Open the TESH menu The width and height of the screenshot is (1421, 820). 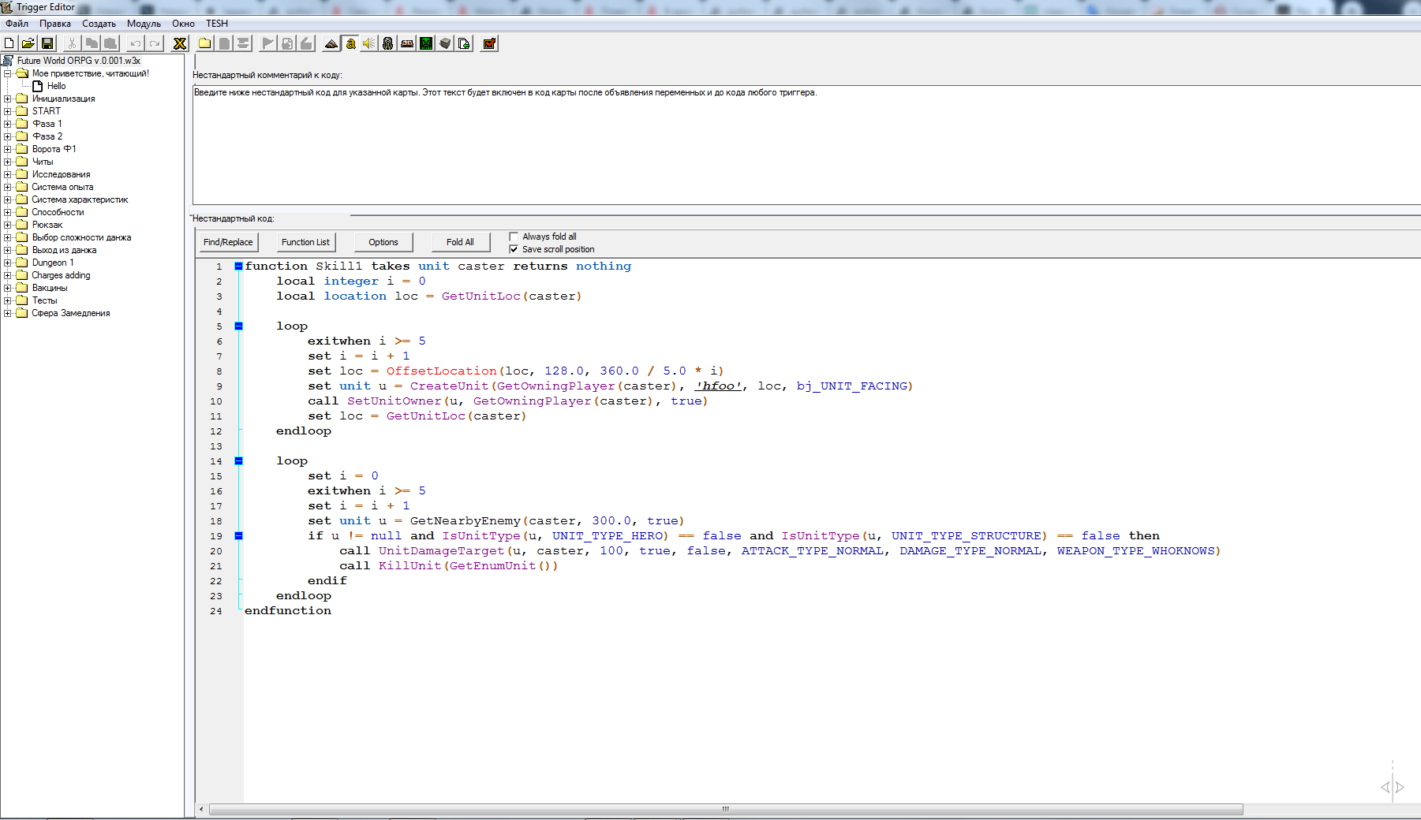tap(217, 24)
